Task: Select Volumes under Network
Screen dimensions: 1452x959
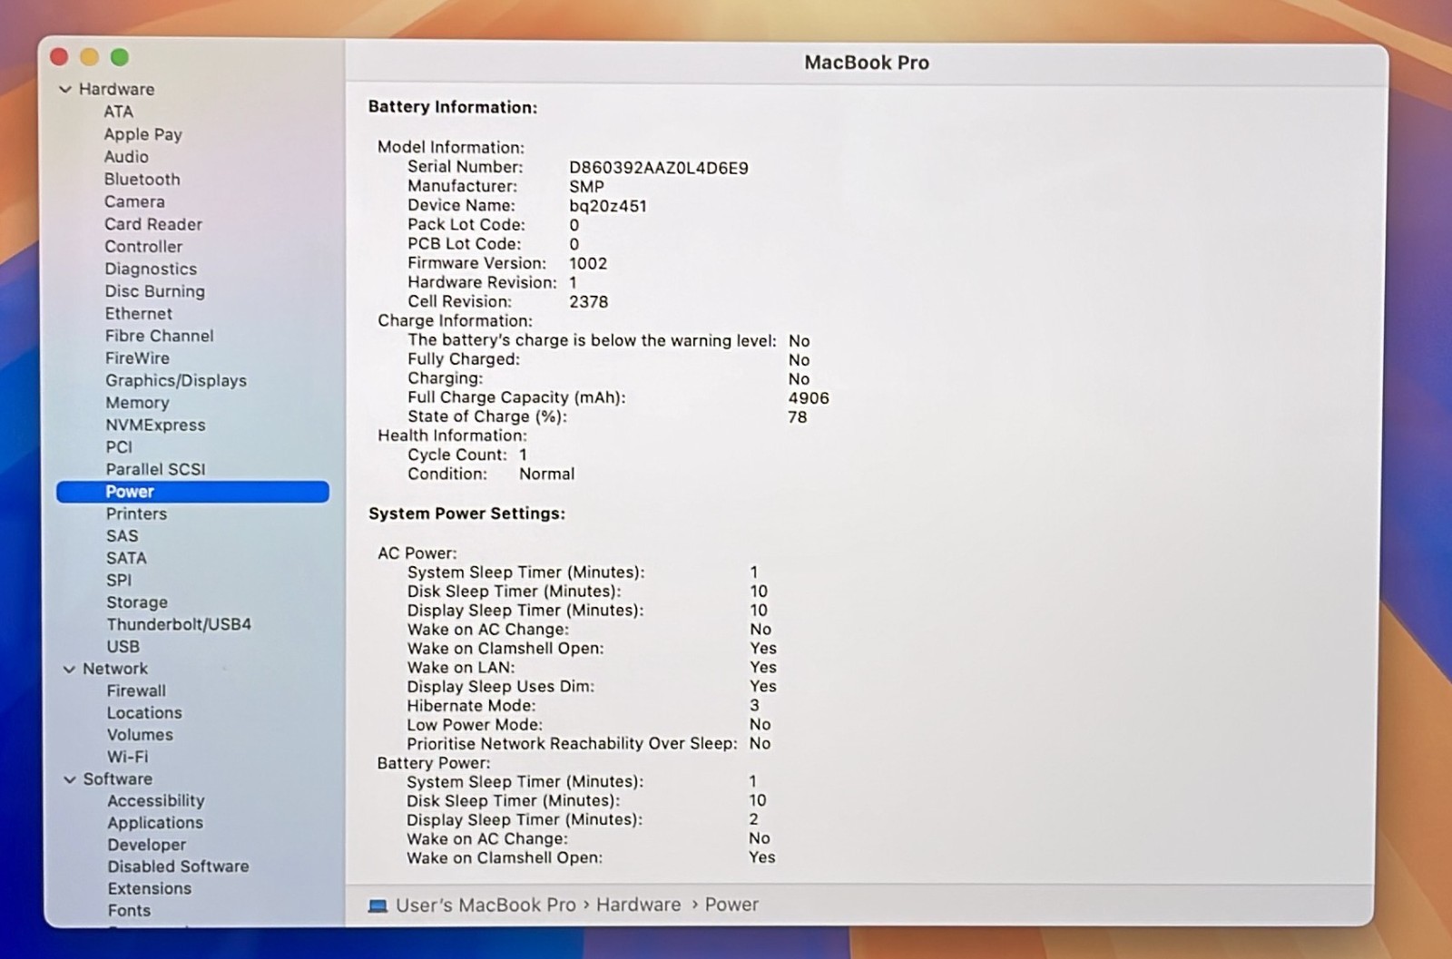Action: tap(140, 735)
